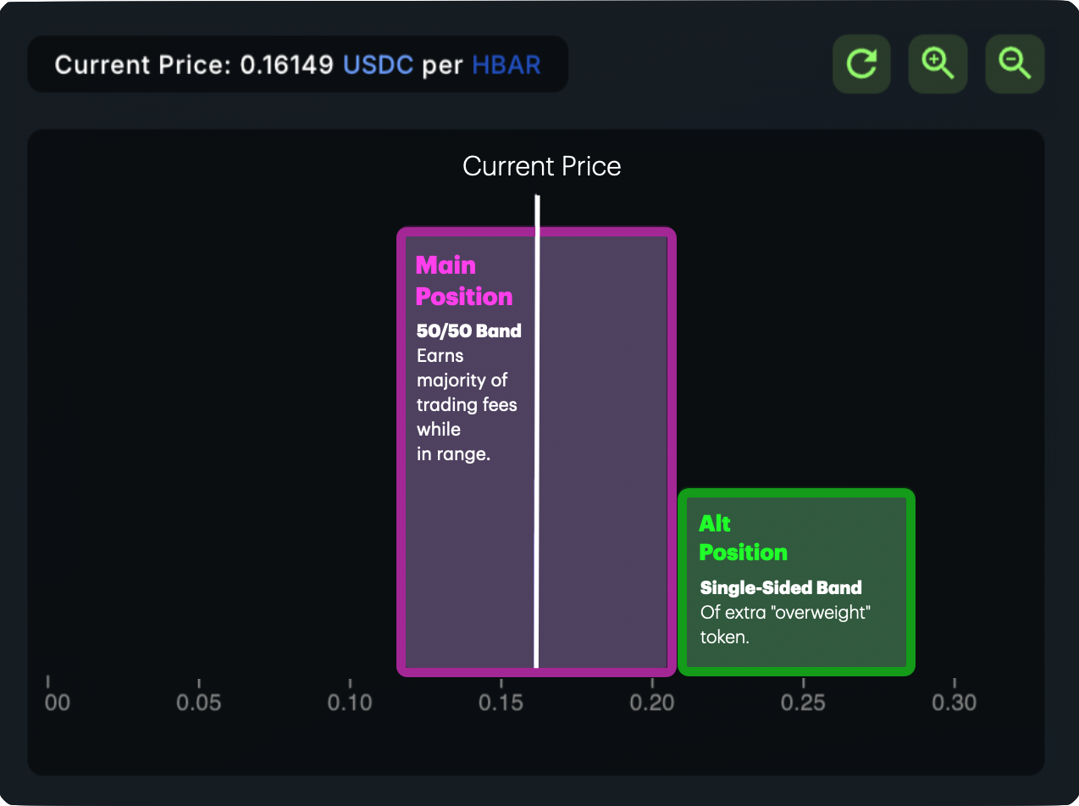Click the 0.15 axis tick label
The image size is (1079, 806).
[x=501, y=703]
